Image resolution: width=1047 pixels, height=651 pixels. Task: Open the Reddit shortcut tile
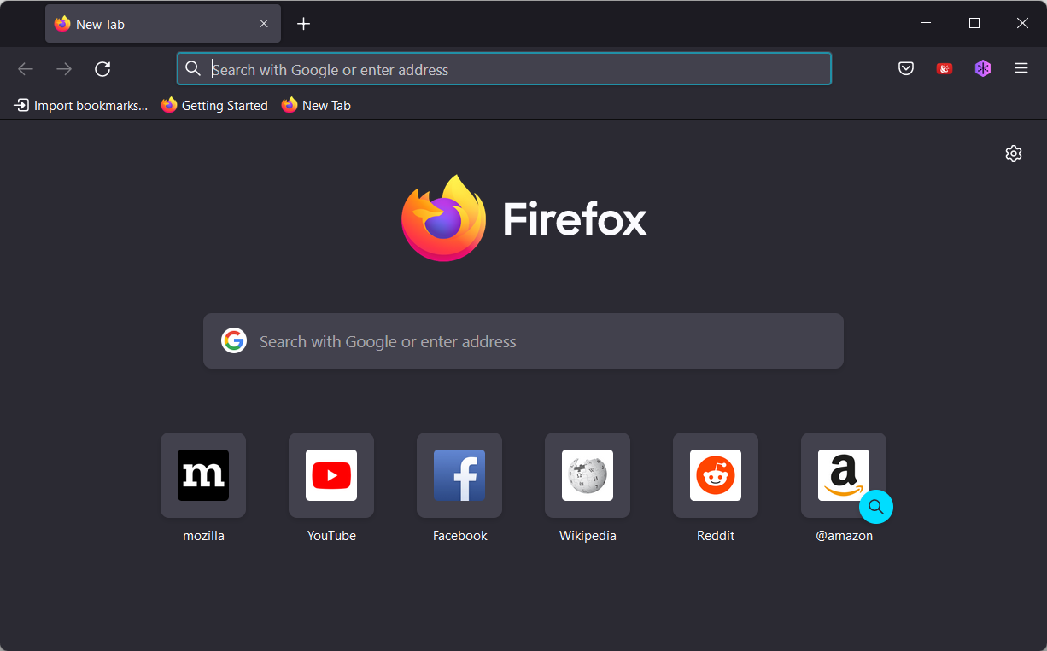(716, 475)
